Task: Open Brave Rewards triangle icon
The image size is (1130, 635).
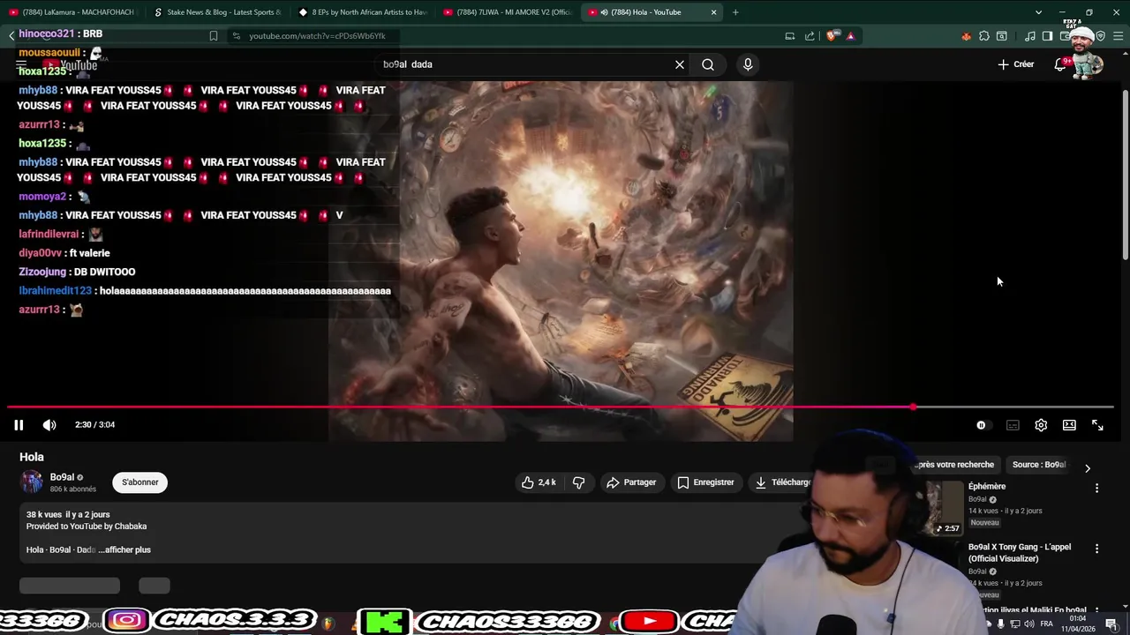Action: point(850,36)
